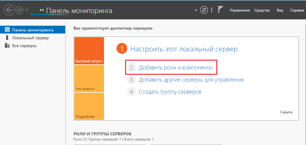Select the Что нового tile

point(89,79)
